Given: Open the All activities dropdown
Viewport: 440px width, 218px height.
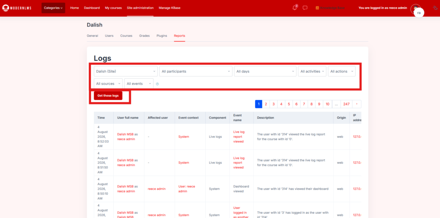Looking at the screenshot, I should pos(312,72).
